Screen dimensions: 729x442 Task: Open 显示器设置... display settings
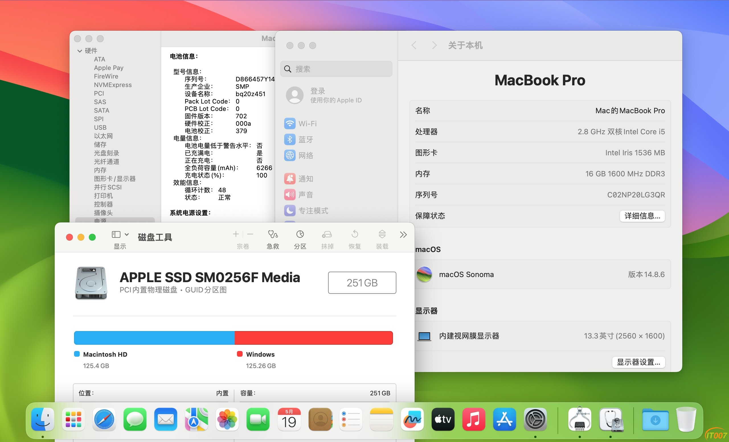[638, 362]
